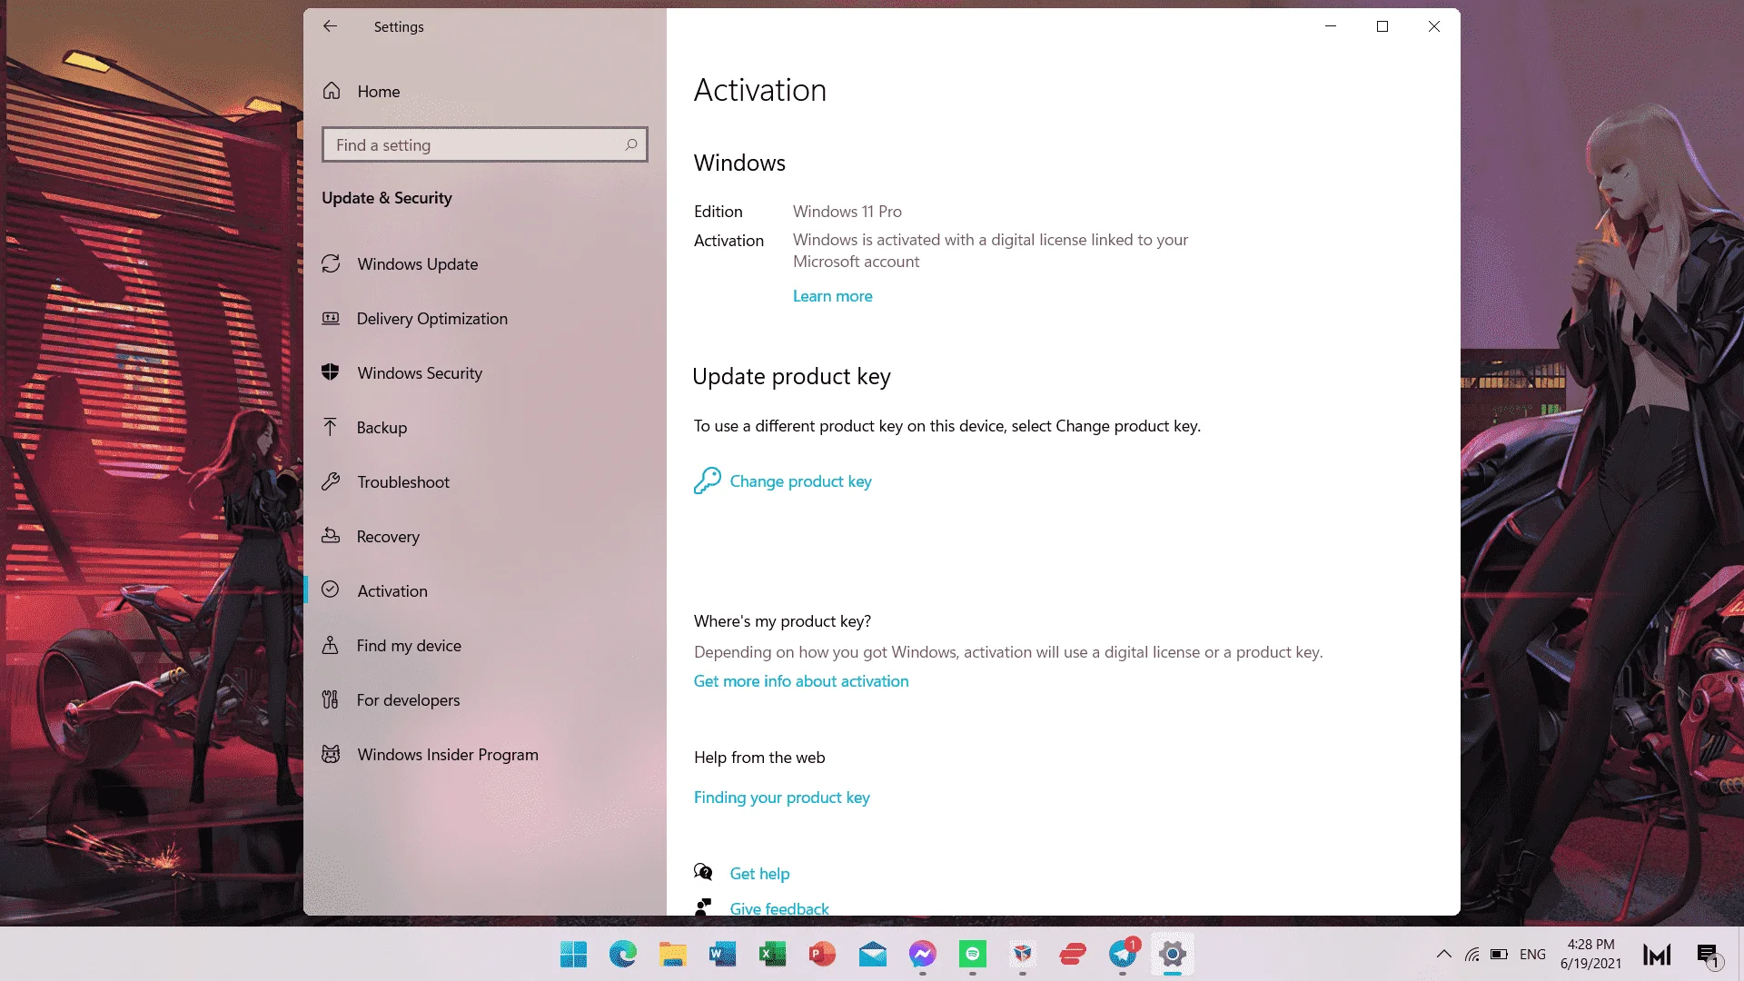The image size is (1744, 981).
Task: Click the back arrow in Settings
Action: click(330, 26)
